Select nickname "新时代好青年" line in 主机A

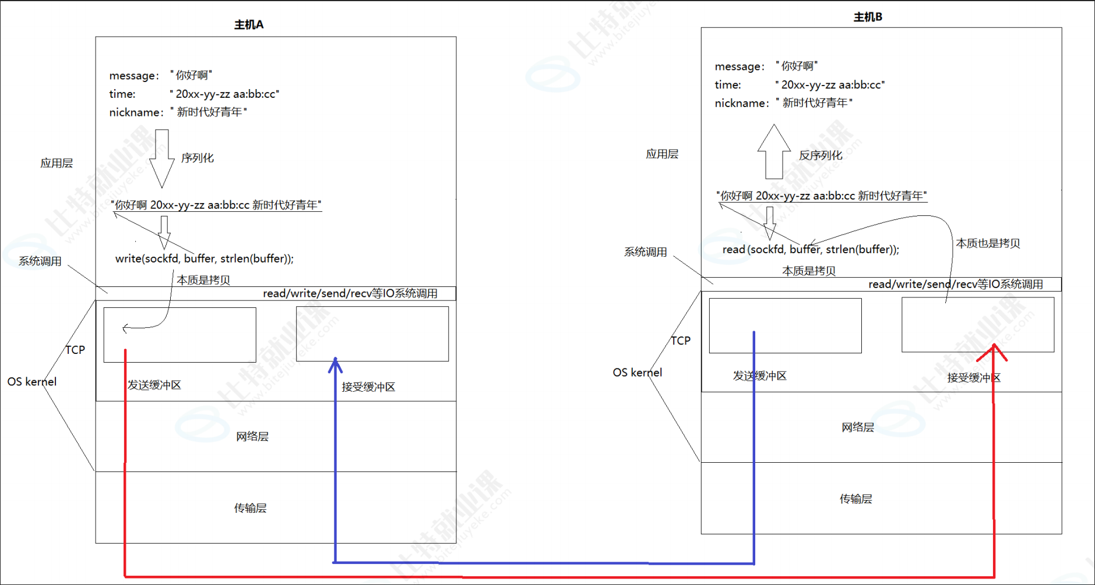(178, 112)
